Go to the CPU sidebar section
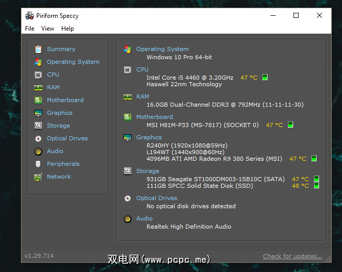 click(x=53, y=75)
